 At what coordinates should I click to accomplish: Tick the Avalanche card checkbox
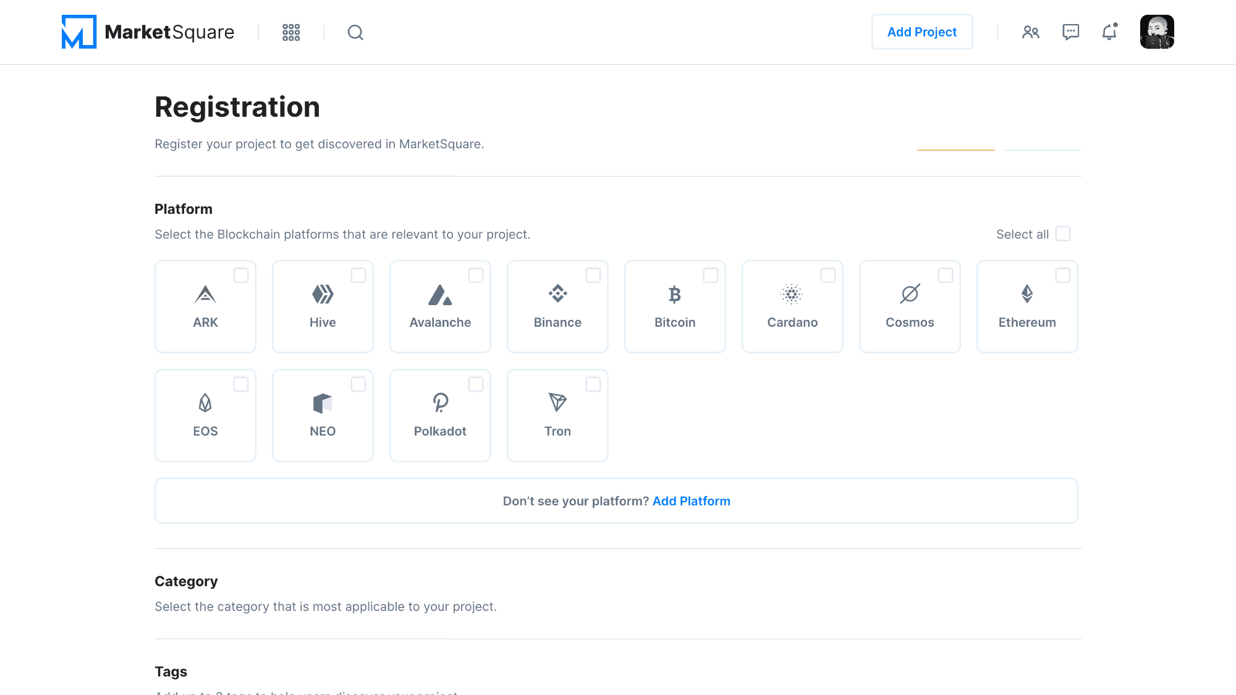[x=476, y=276]
